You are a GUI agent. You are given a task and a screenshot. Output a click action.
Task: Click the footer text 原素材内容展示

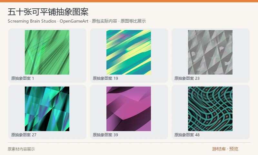[x=21, y=149]
